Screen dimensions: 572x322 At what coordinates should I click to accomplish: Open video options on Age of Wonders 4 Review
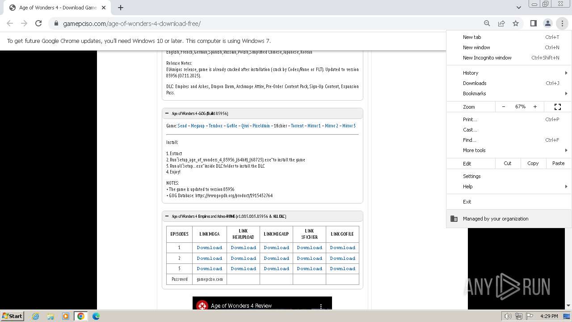pyautogui.click(x=321, y=306)
